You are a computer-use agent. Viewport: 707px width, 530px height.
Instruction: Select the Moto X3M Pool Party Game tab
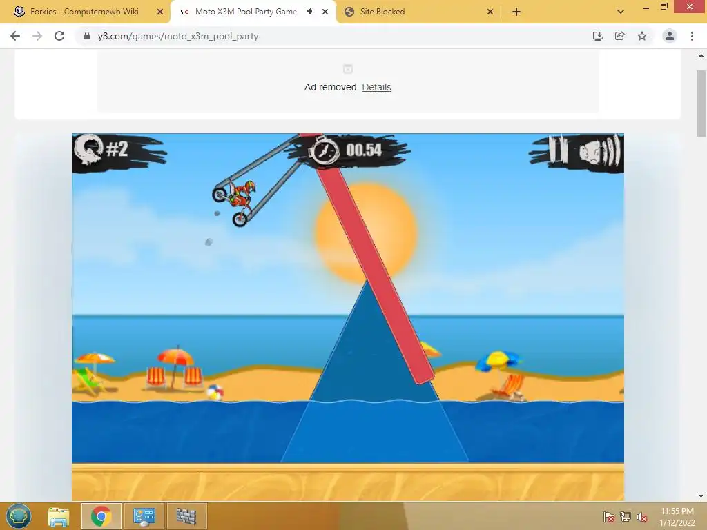tap(246, 12)
